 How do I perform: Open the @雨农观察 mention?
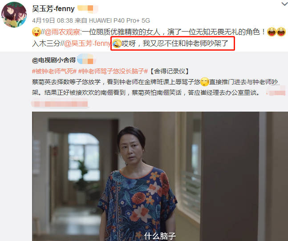[x=62, y=32]
